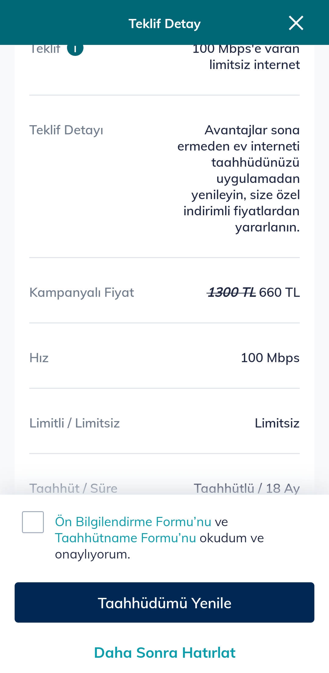329x673 pixels.
Task: Tap the Teklif Detay header title
Action: tap(164, 24)
